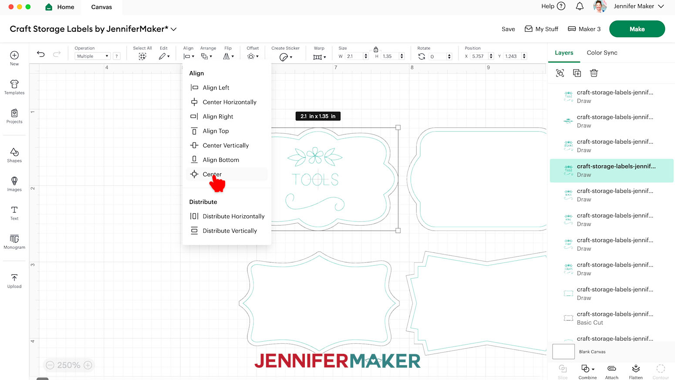Open My Stuff
This screenshot has height=380, width=675.
coord(541,29)
